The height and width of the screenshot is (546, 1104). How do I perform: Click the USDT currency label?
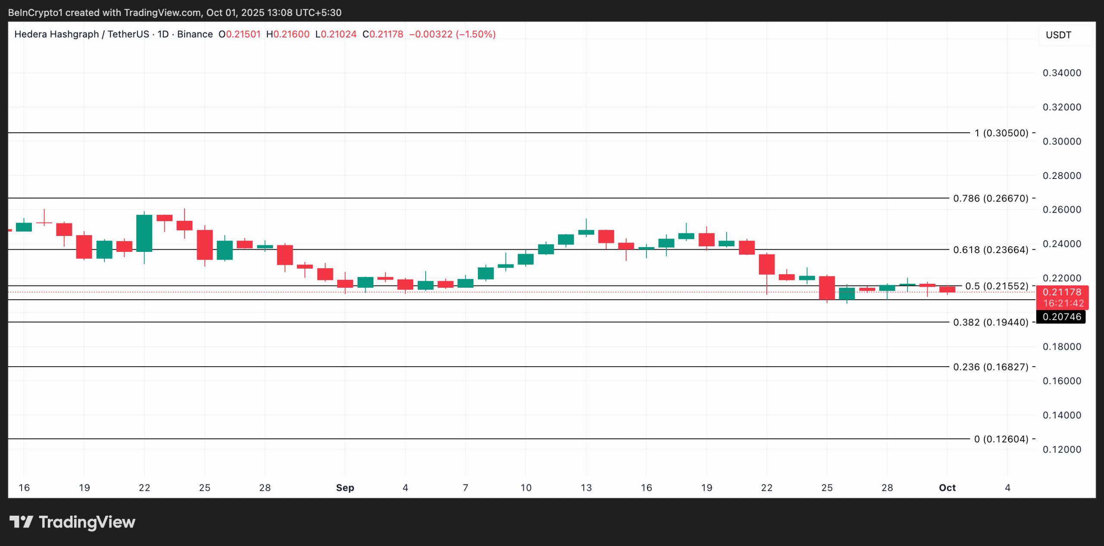pos(1058,35)
